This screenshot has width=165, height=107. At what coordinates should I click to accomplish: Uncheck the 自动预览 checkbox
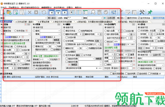coord(138,74)
